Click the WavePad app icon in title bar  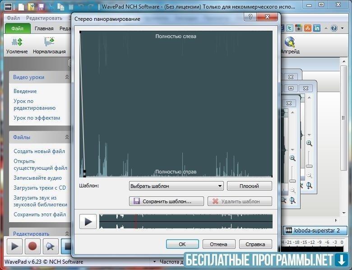pos(8,7)
